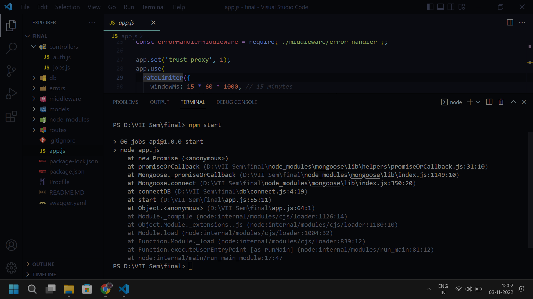This screenshot has width=533, height=299.
Task: Open the Terminal menu
Action: click(x=153, y=7)
